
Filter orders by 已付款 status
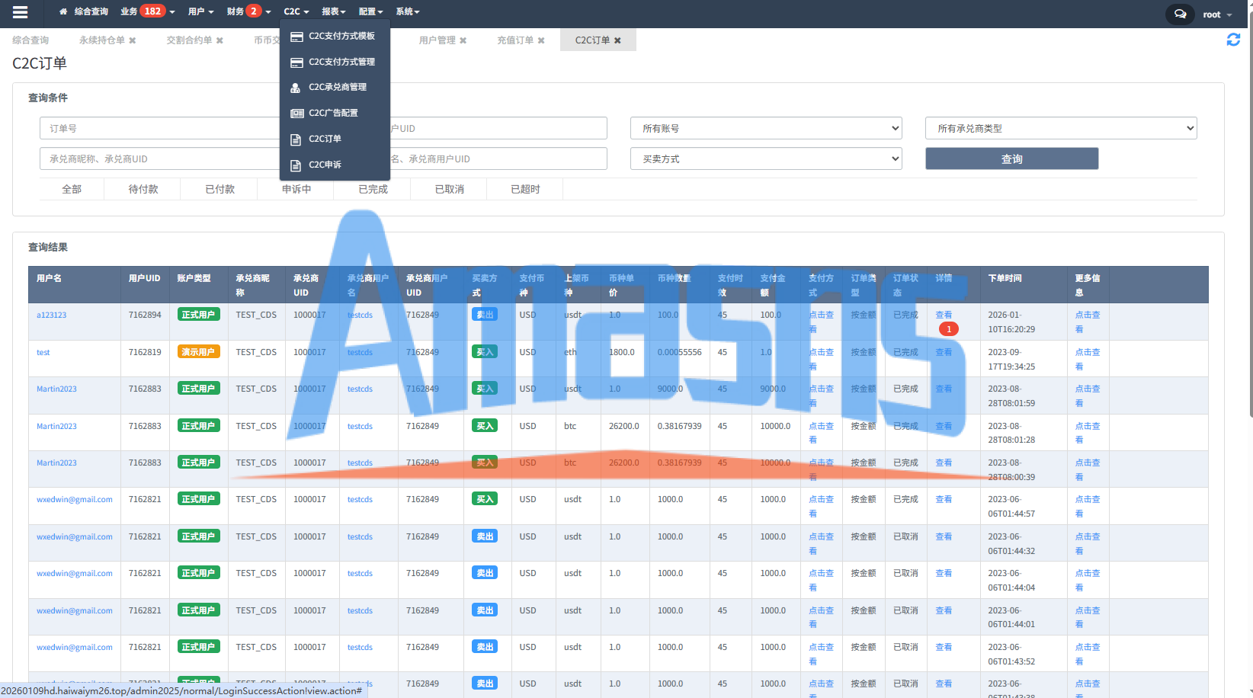click(220, 189)
